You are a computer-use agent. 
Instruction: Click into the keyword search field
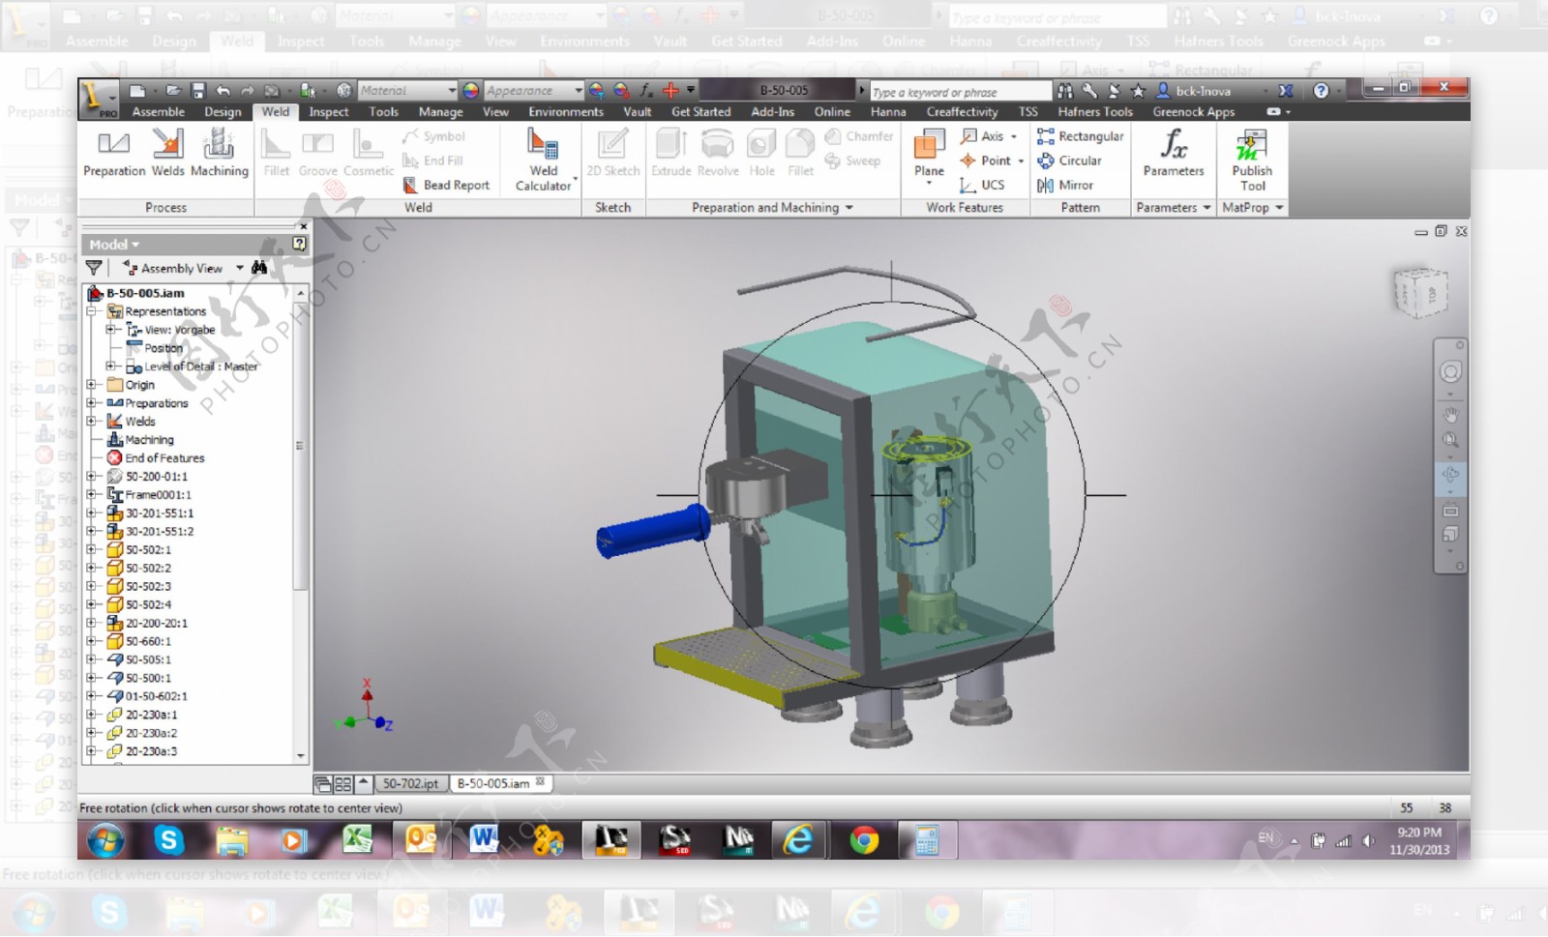[959, 92]
